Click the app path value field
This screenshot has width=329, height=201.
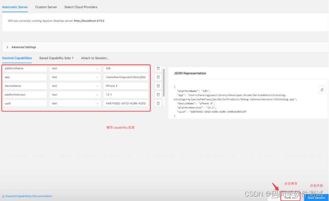pos(126,77)
